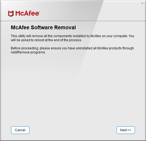This screenshot has width=146, height=141.
Task: Click the word "Software" in the heading
Action: coord(42,27)
